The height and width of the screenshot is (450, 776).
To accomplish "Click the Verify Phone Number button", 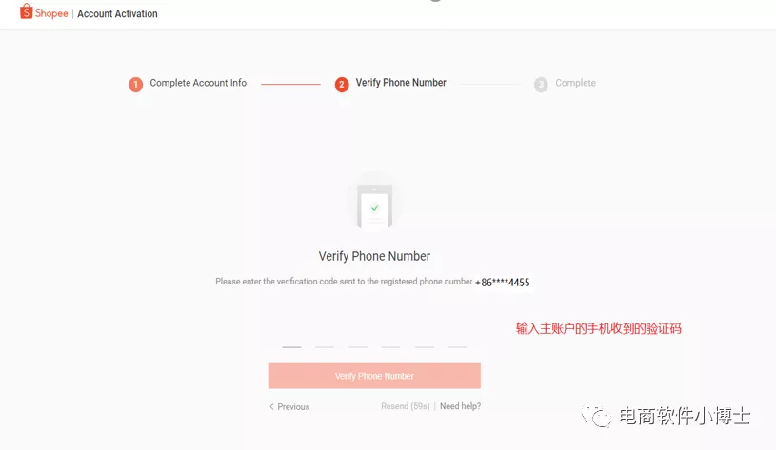I will (374, 376).
